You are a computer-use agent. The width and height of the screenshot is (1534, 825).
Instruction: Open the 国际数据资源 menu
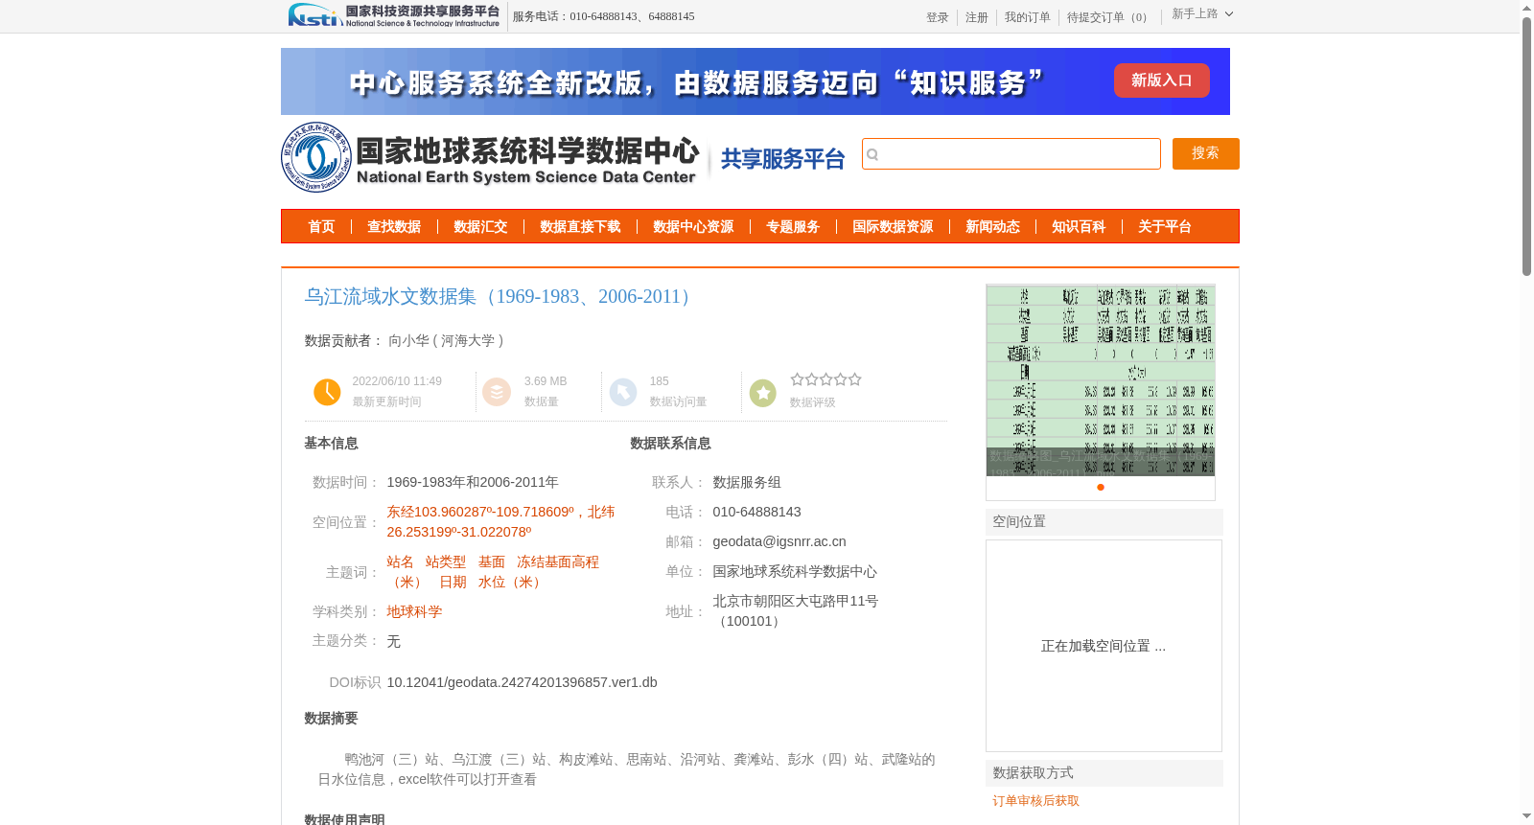coord(893,227)
